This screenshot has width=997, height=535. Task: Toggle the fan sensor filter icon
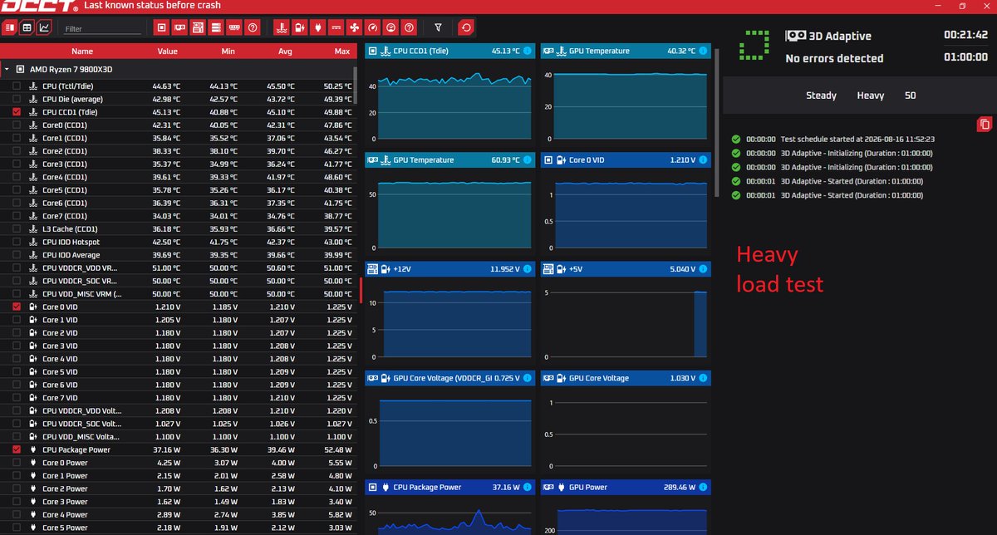[355, 27]
